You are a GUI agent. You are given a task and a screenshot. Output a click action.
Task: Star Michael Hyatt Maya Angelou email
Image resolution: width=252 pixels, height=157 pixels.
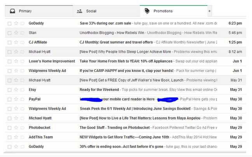click(16, 118)
